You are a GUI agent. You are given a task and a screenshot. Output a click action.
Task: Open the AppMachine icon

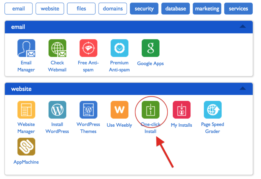pos(26,147)
